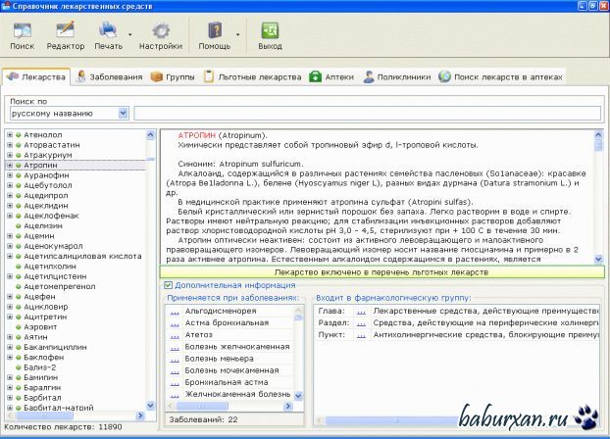Click into the drug name search field
This screenshot has height=439, width=610.
point(368,114)
